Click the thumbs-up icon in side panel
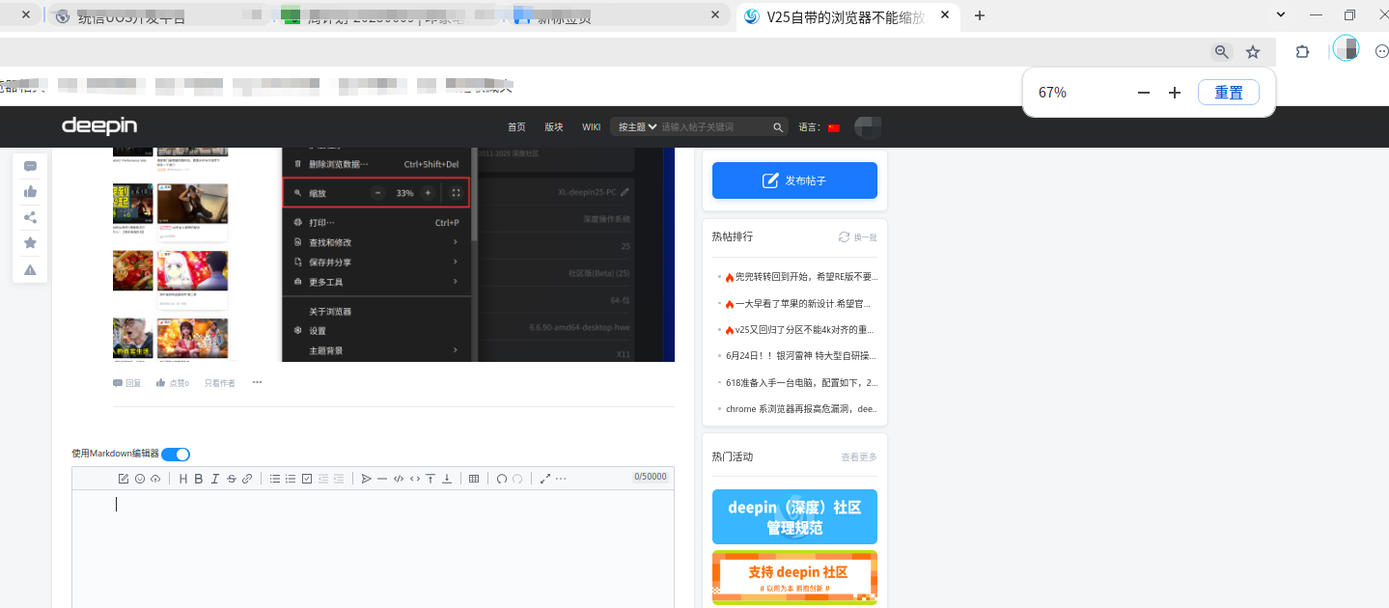 pos(30,192)
